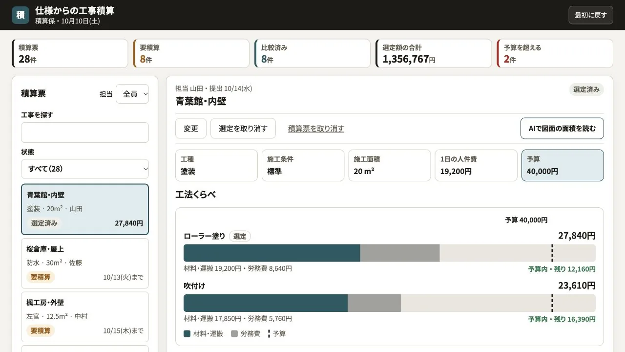Click the 27,840円 total for ローラー塗り
Screen dimensions: 625x352
tap(577, 236)
